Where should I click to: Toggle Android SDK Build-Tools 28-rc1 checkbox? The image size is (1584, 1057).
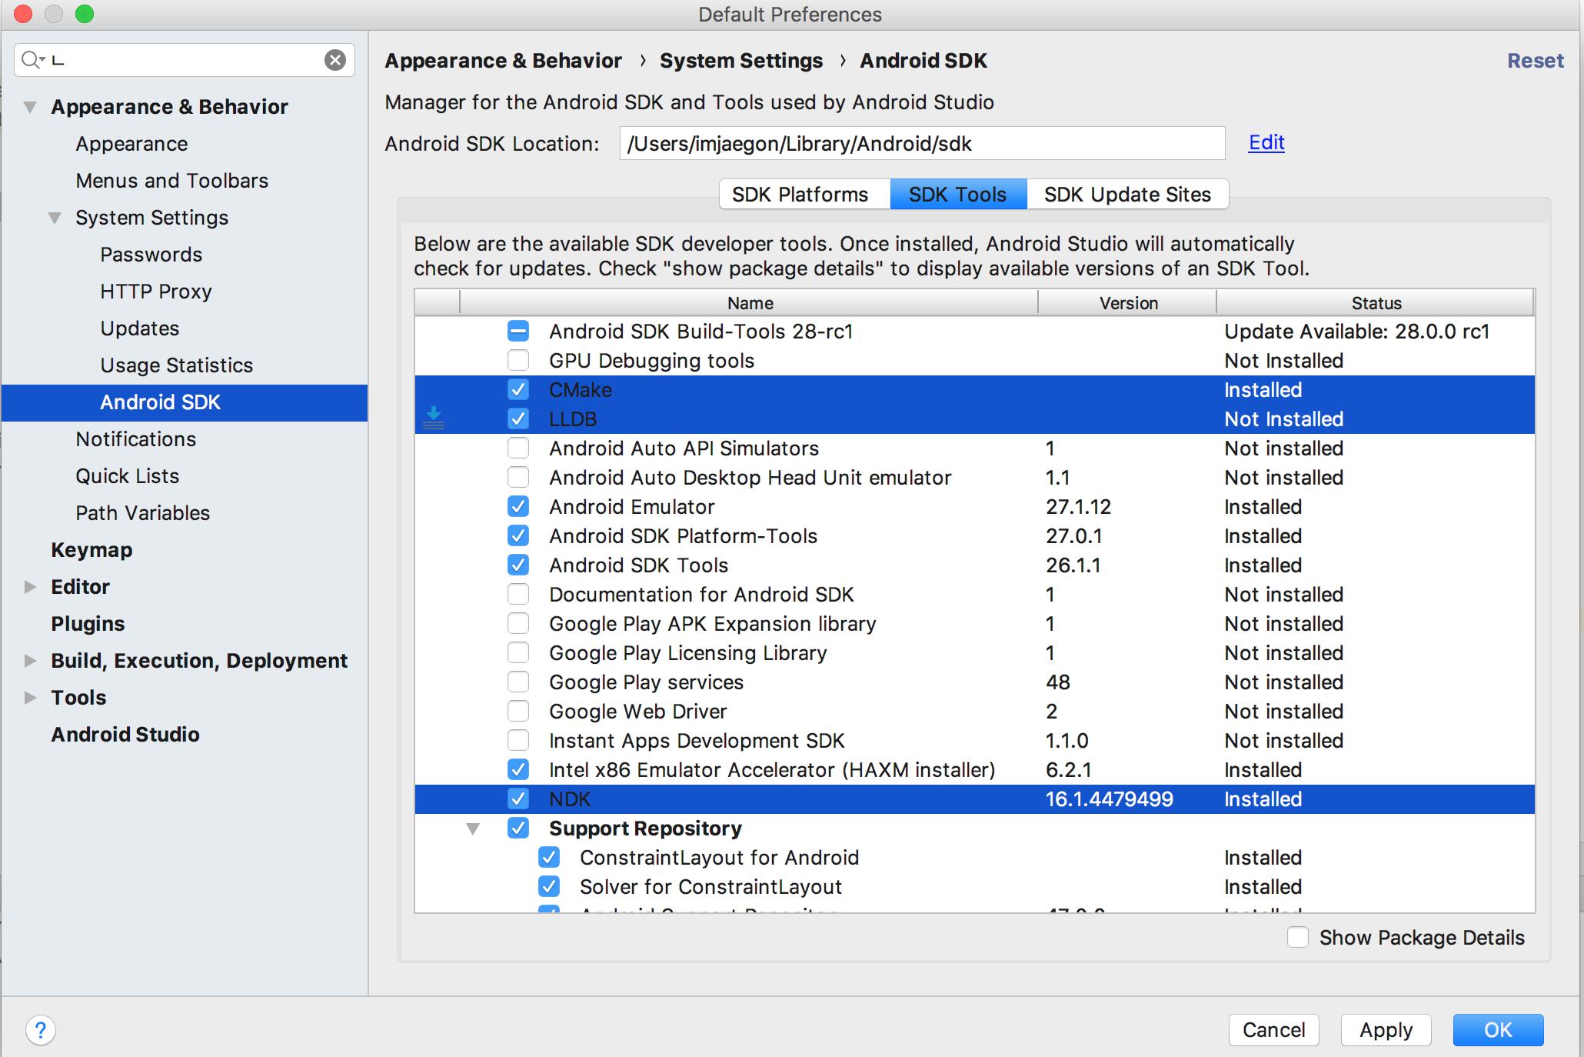[x=518, y=331]
